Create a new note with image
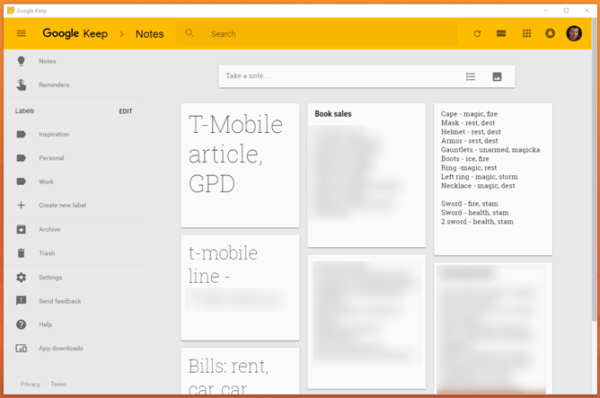 [x=497, y=76]
